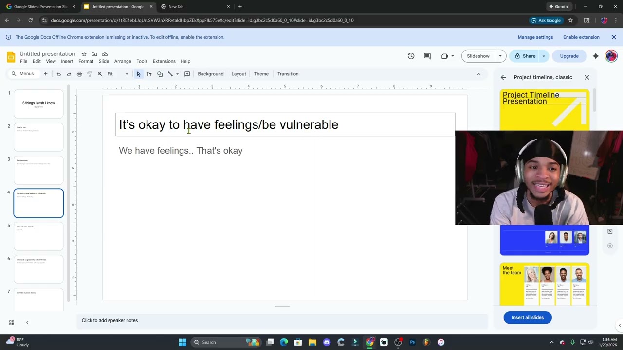Click Insert all slides button
The image size is (623, 350).
528,317
